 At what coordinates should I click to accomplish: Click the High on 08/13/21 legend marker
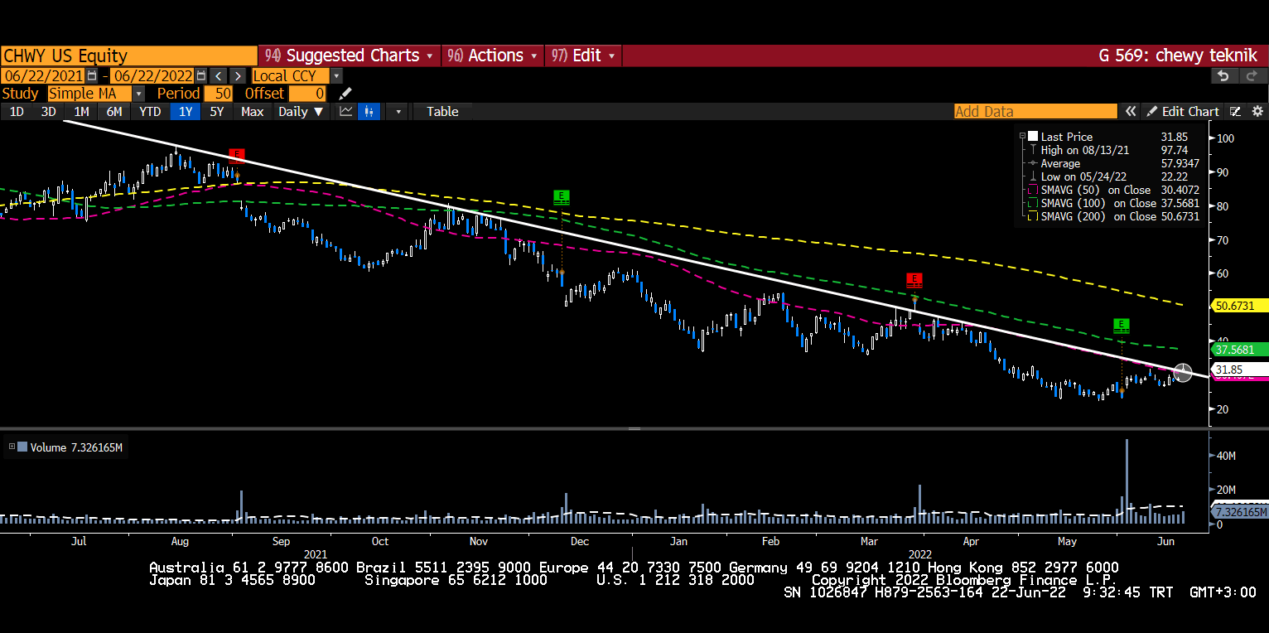(x=1032, y=150)
